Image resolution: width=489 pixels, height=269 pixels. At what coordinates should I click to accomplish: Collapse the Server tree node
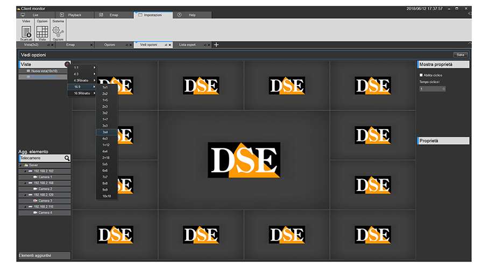[20, 165]
